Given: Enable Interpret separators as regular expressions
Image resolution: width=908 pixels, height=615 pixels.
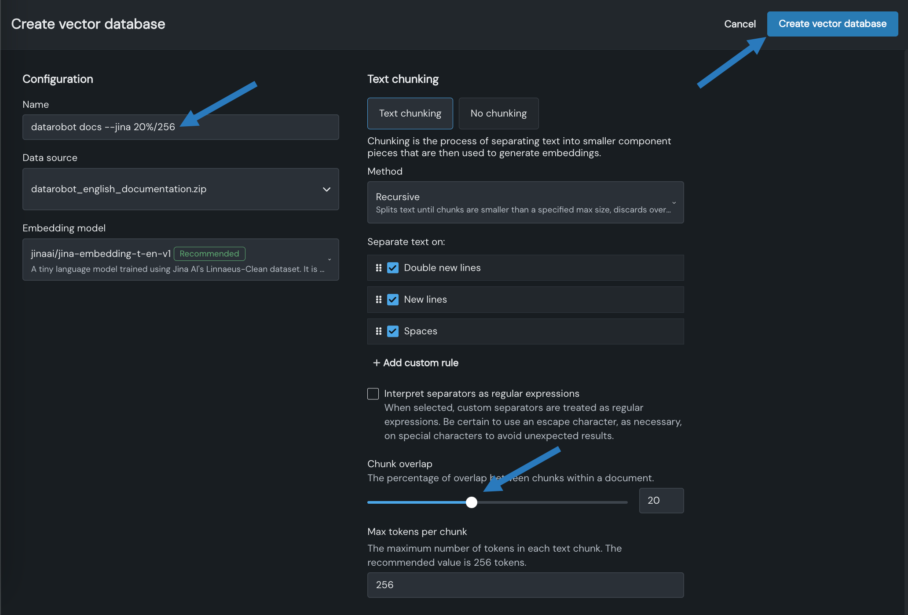Looking at the screenshot, I should (373, 394).
